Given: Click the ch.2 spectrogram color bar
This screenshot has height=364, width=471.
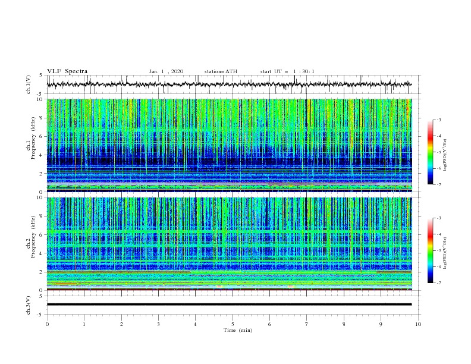Looking at the screenshot, I should (x=430, y=250).
